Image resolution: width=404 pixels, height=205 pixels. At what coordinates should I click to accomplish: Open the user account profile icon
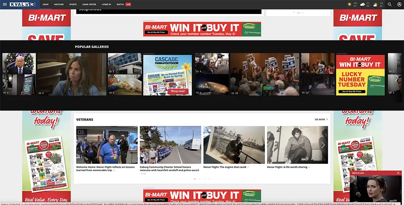399,4
